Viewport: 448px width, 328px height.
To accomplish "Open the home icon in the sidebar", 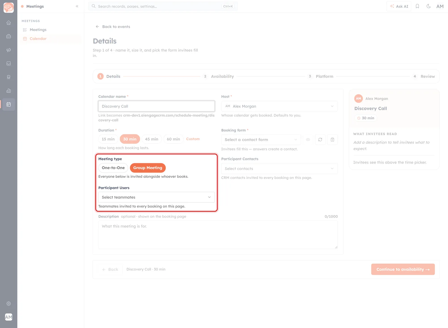I will pyautogui.click(x=9, y=23).
